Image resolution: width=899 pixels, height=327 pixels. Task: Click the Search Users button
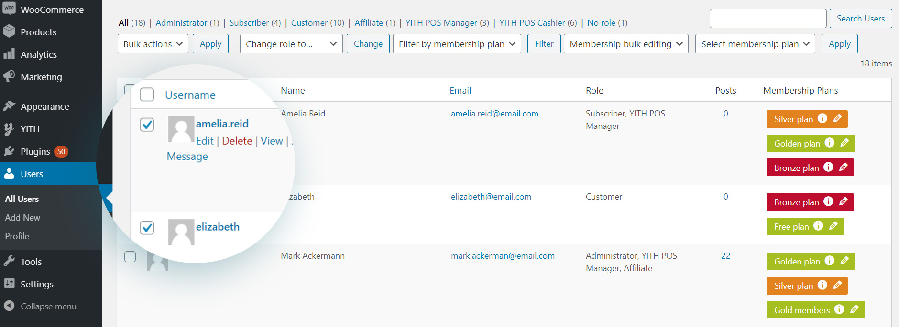[x=861, y=19]
